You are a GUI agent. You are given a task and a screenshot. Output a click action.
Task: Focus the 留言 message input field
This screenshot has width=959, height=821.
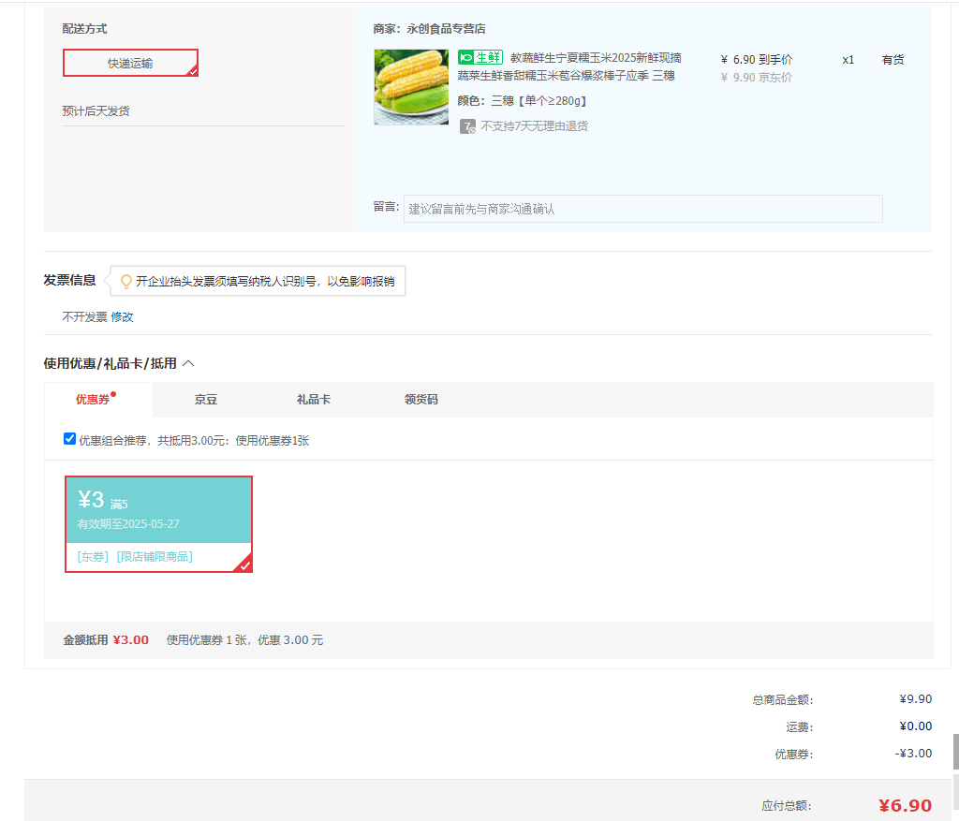(642, 209)
